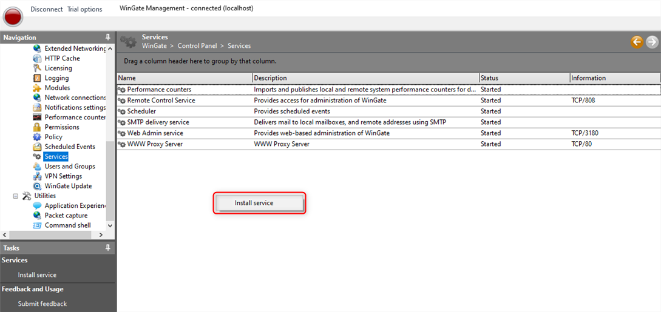Sort by the Status column header
The width and height of the screenshot is (661, 312).
pos(524,78)
